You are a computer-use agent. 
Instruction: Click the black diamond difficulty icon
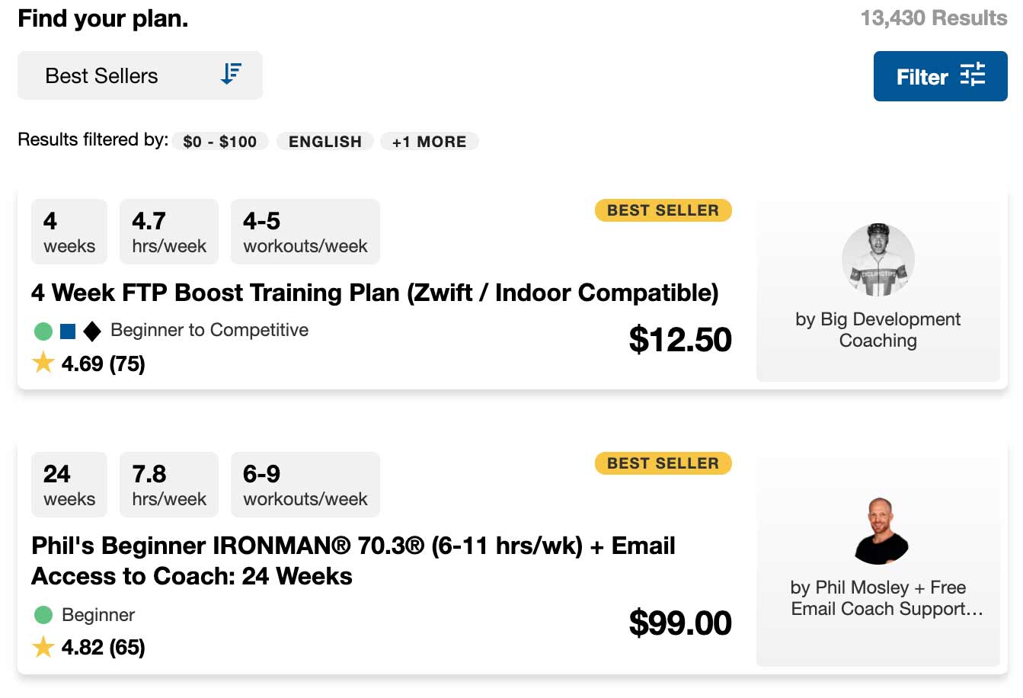[92, 331]
